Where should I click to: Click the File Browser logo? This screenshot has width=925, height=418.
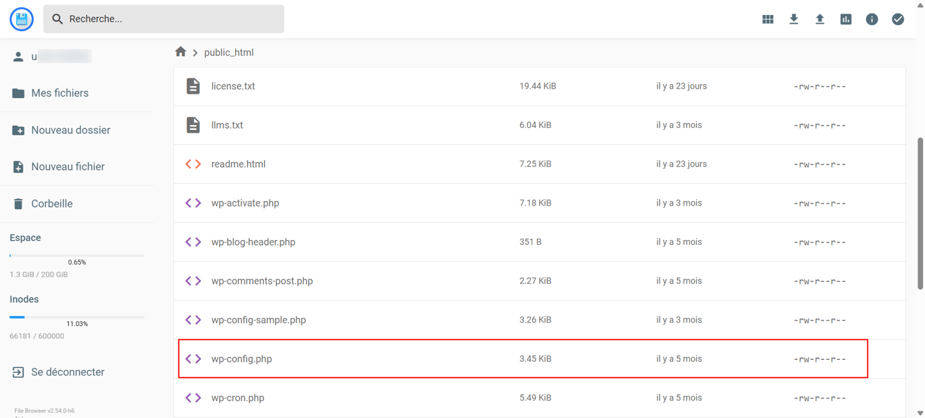(21, 18)
